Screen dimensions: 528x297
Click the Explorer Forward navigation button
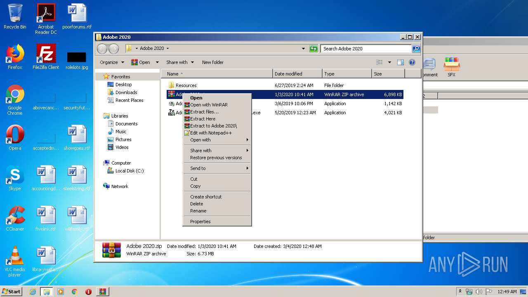tap(113, 49)
